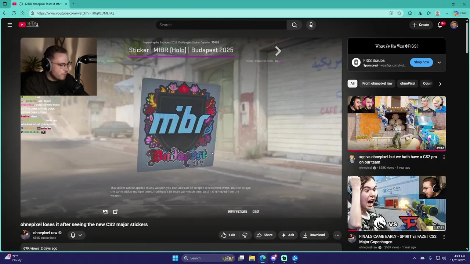Click the YouTube search field
Screen dimensions: 470x264
pyautogui.click(x=221, y=25)
